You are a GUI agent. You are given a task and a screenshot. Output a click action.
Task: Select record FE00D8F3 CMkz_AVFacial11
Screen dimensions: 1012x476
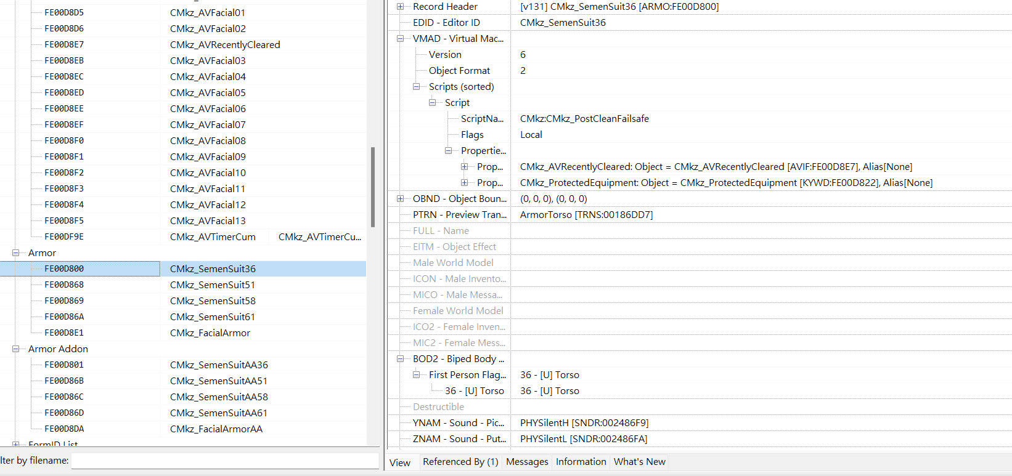183,189
